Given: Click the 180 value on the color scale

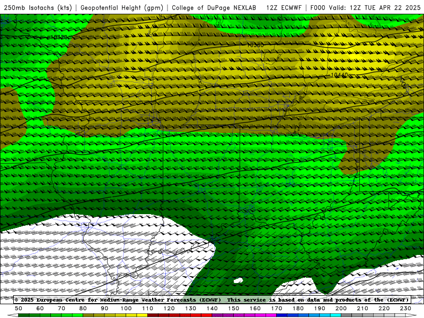Looking at the screenshot, I should point(298,308).
